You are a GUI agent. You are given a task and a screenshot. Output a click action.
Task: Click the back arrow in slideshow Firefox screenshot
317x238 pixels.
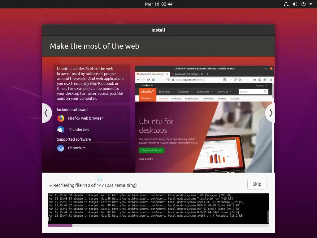138,80
